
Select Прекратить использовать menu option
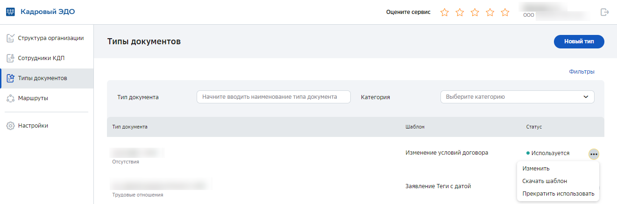click(558, 194)
